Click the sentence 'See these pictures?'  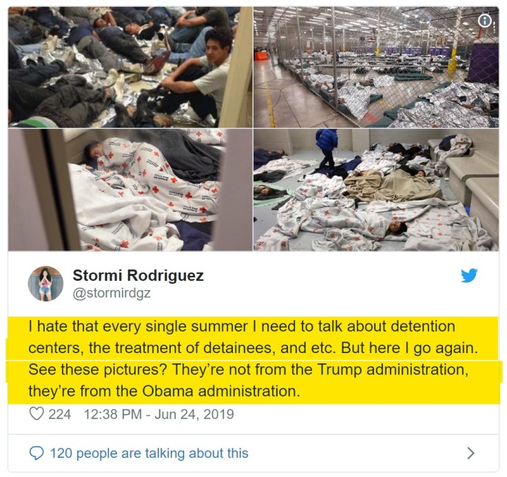tap(97, 370)
